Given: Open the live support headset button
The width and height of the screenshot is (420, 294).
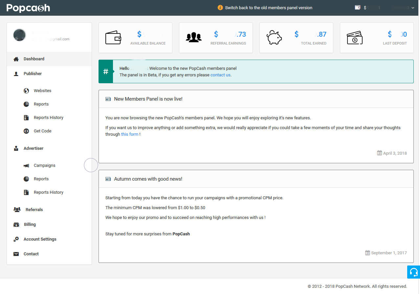Looking at the screenshot, I should pyautogui.click(x=414, y=272).
